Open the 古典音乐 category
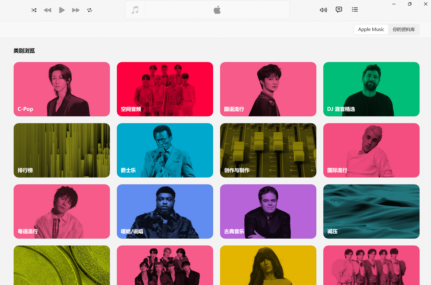This screenshot has width=431, height=285. coord(268,211)
